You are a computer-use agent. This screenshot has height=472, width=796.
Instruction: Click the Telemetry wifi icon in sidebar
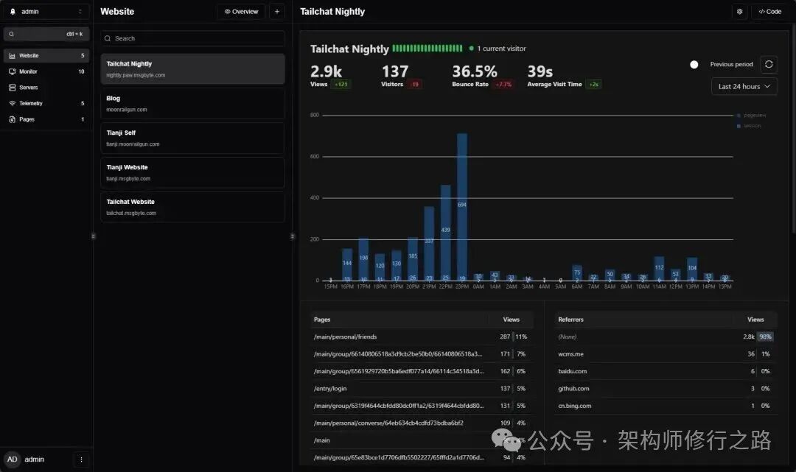13,103
